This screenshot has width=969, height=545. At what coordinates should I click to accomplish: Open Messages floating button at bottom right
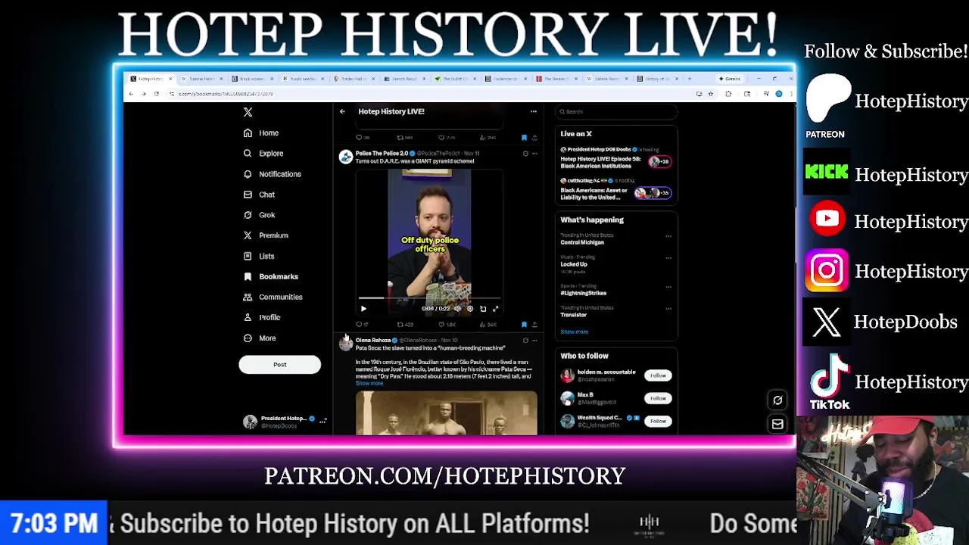[777, 424]
